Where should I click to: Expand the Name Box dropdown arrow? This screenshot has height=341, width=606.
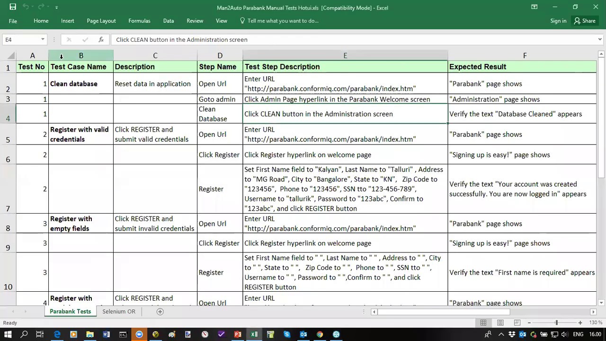pyautogui.click(x=43, y=40)
